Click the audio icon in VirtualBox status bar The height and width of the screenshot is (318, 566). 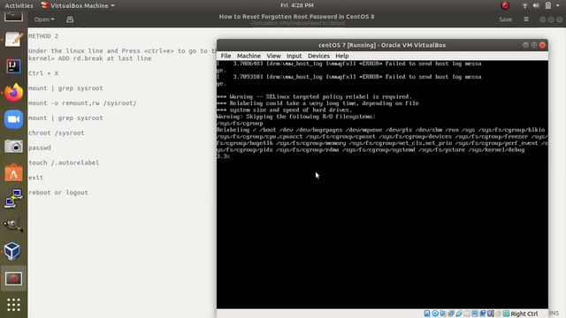(x=443, y=314)
